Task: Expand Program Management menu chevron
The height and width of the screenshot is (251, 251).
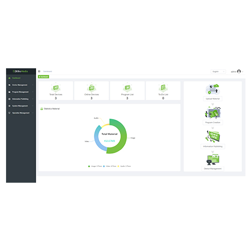Action: [33, 92]
